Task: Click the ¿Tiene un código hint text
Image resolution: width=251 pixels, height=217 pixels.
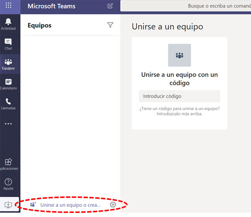Action: pos(179,111)
